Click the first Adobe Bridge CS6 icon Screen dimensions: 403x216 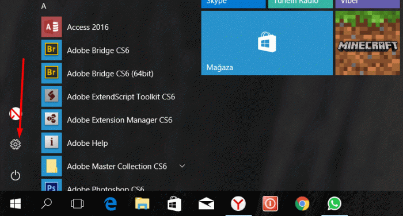[52, 50]
